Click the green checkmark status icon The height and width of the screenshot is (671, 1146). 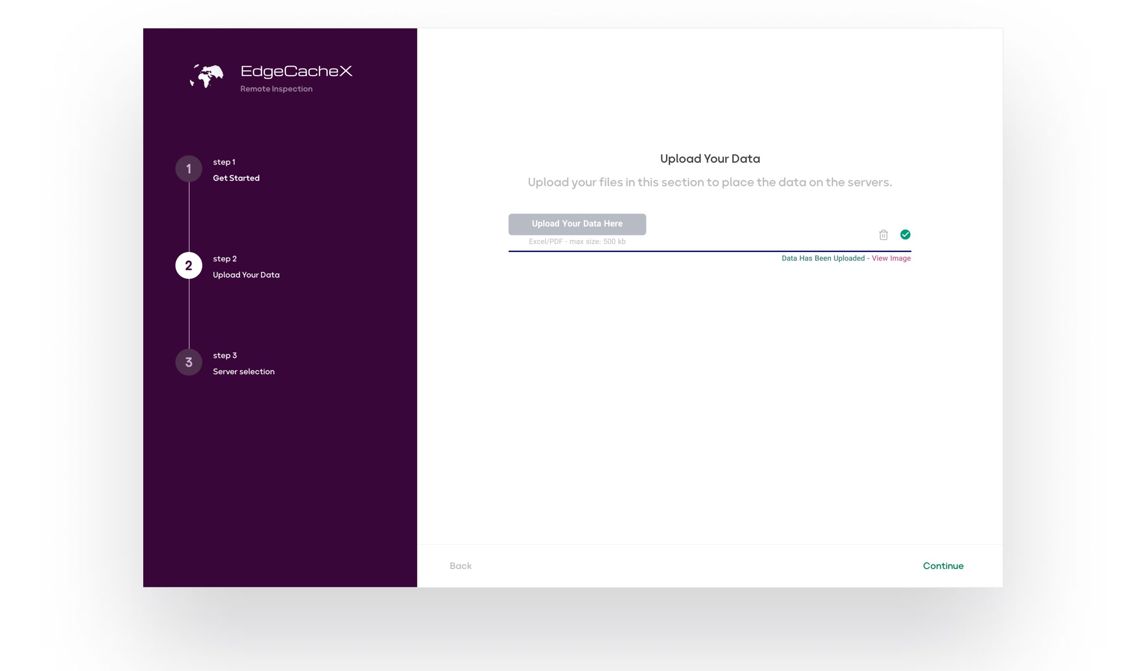905,234
